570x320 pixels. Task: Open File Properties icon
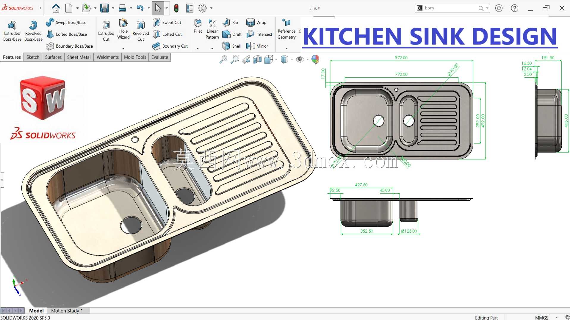(190, 8)
